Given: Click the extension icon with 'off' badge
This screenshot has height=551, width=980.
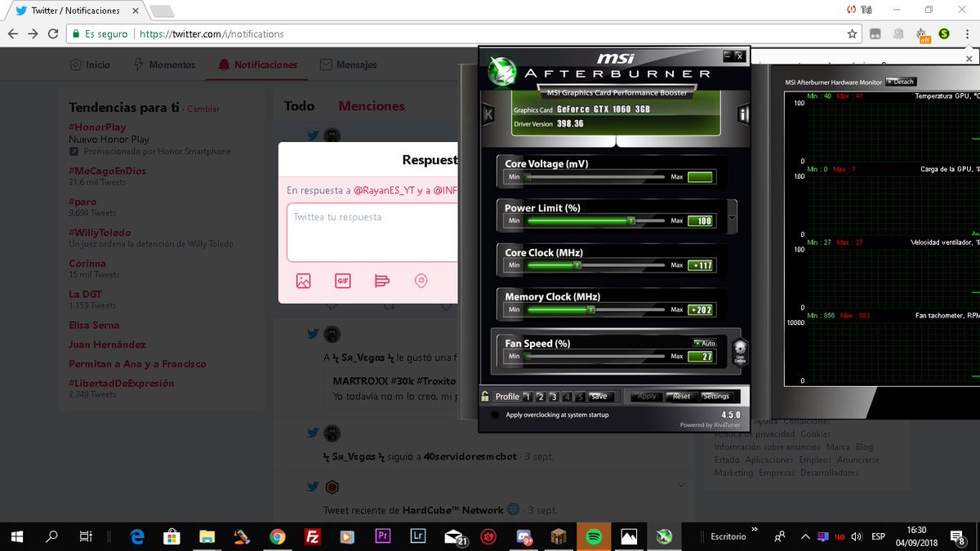Looking at the screenshot, I should [922, 34].
